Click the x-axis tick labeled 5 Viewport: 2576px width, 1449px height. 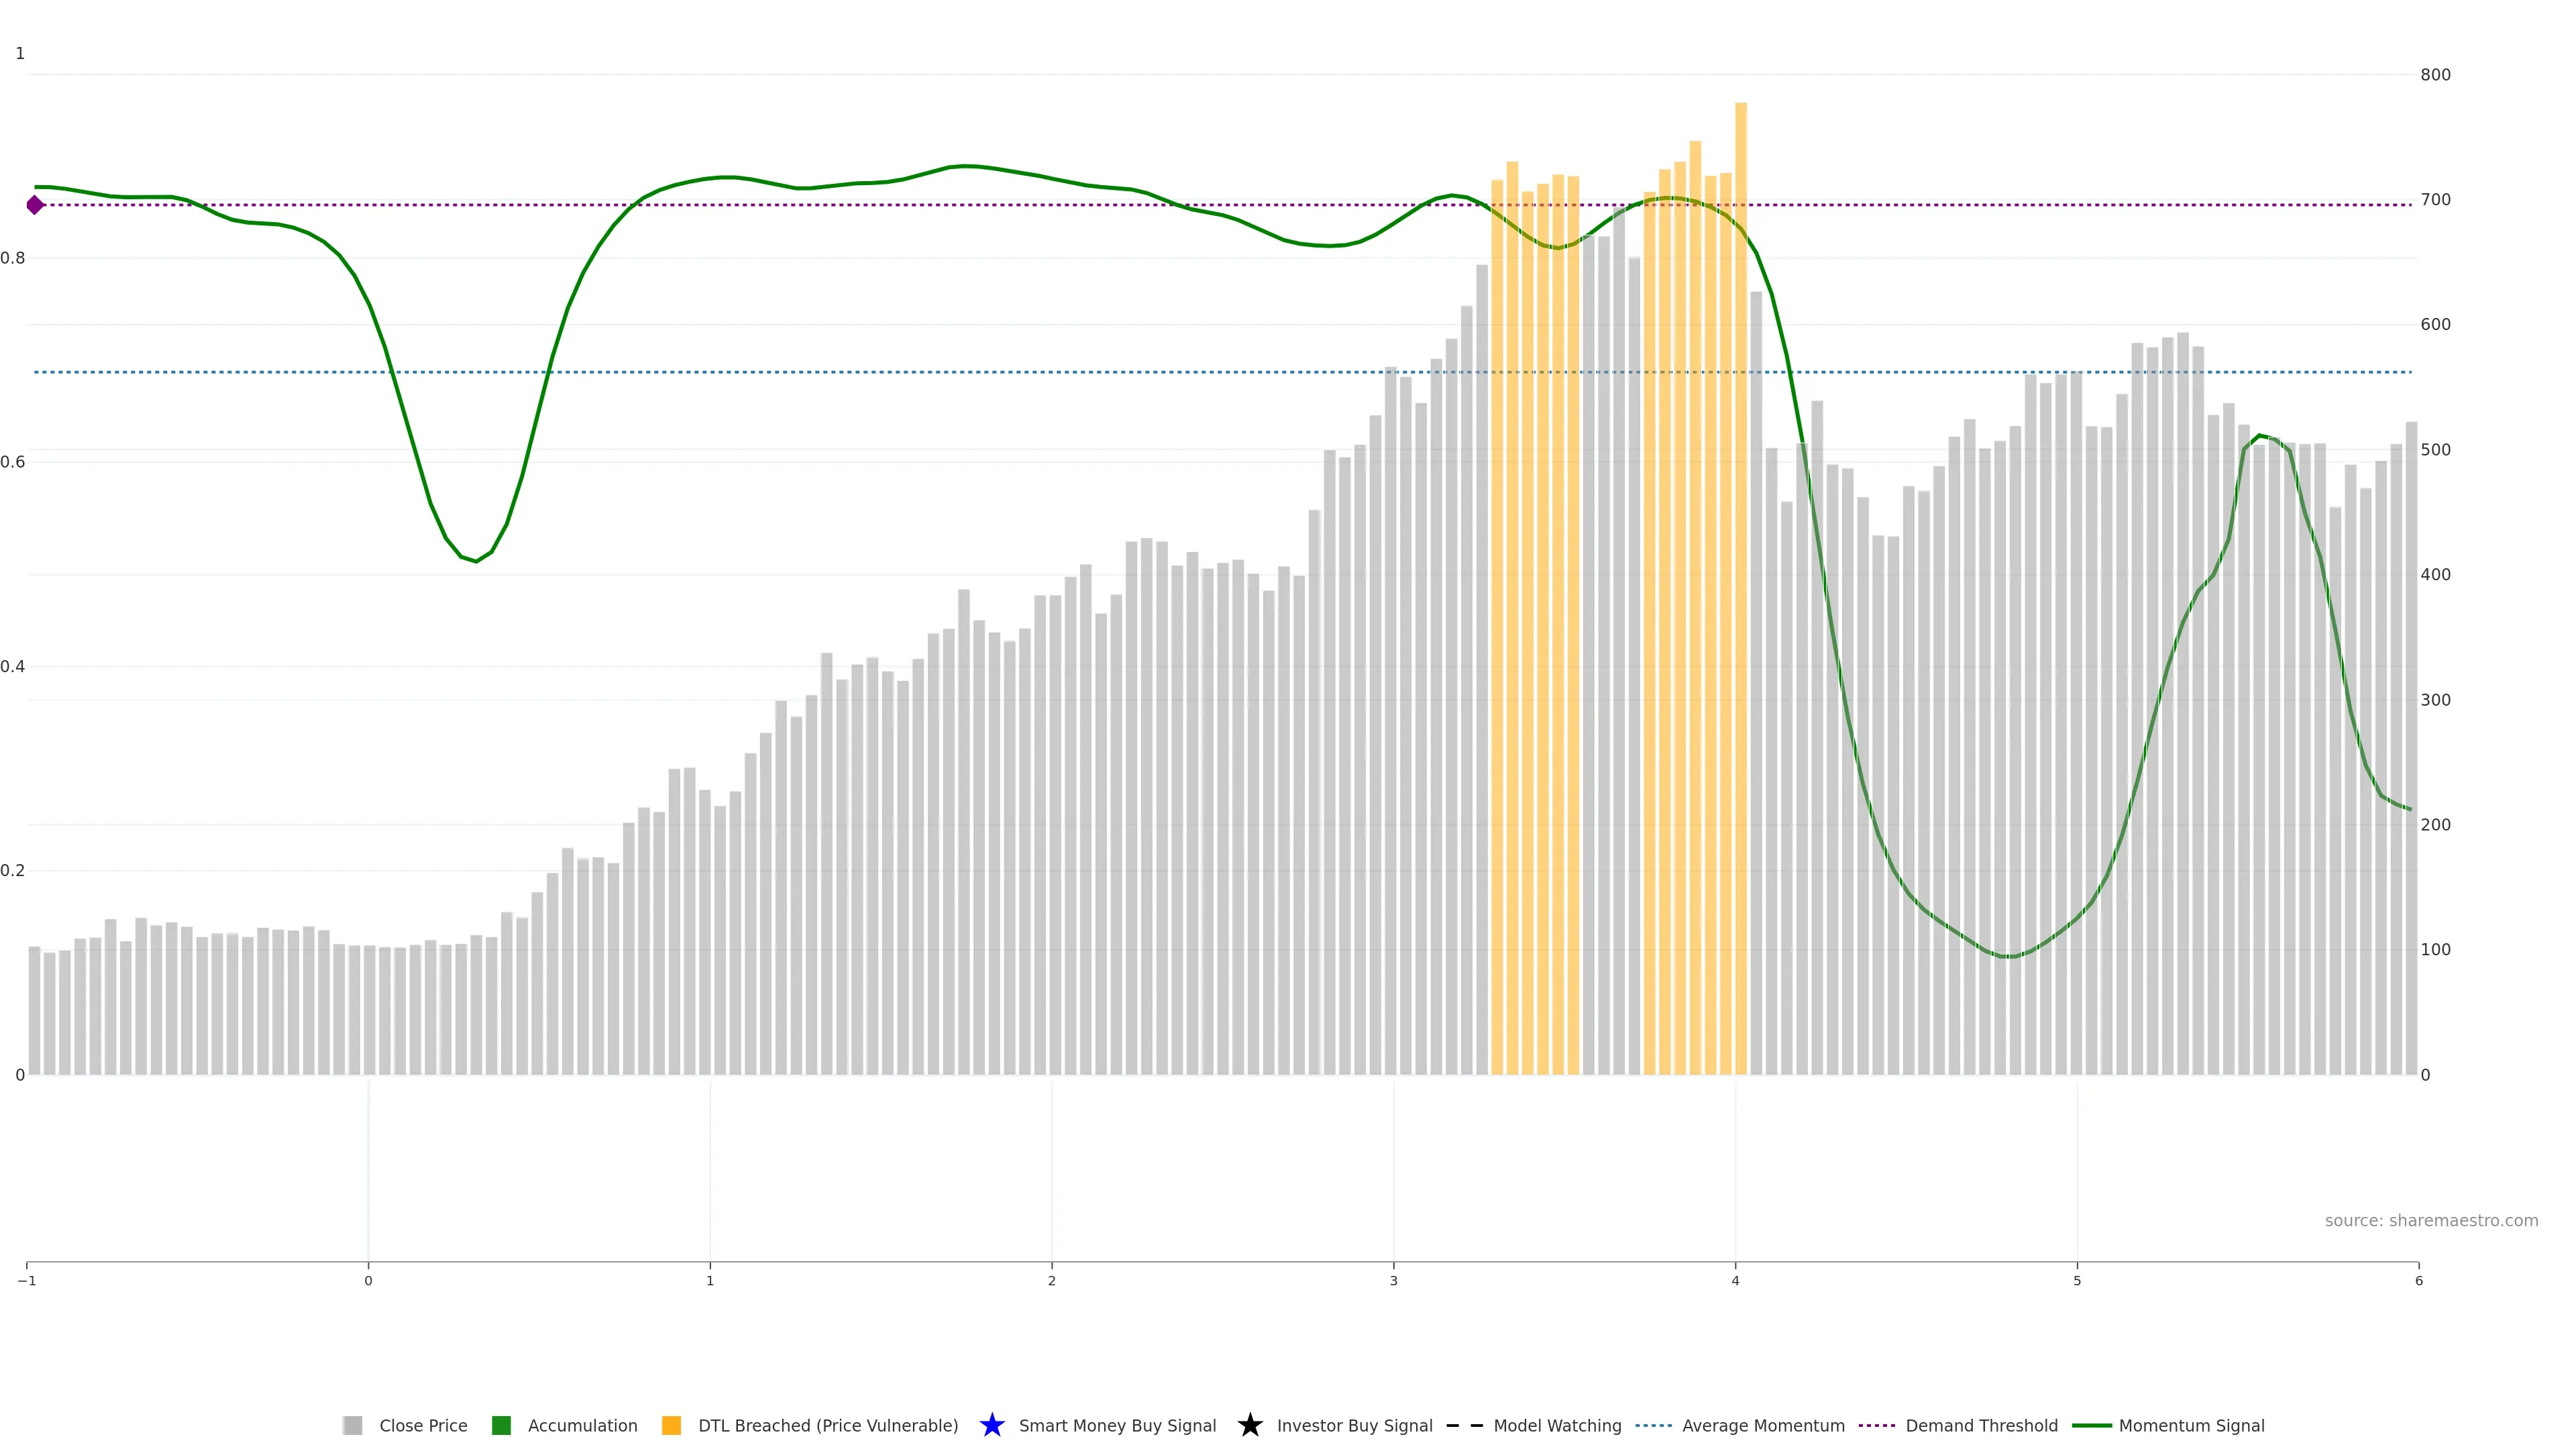[2077, 1280]
